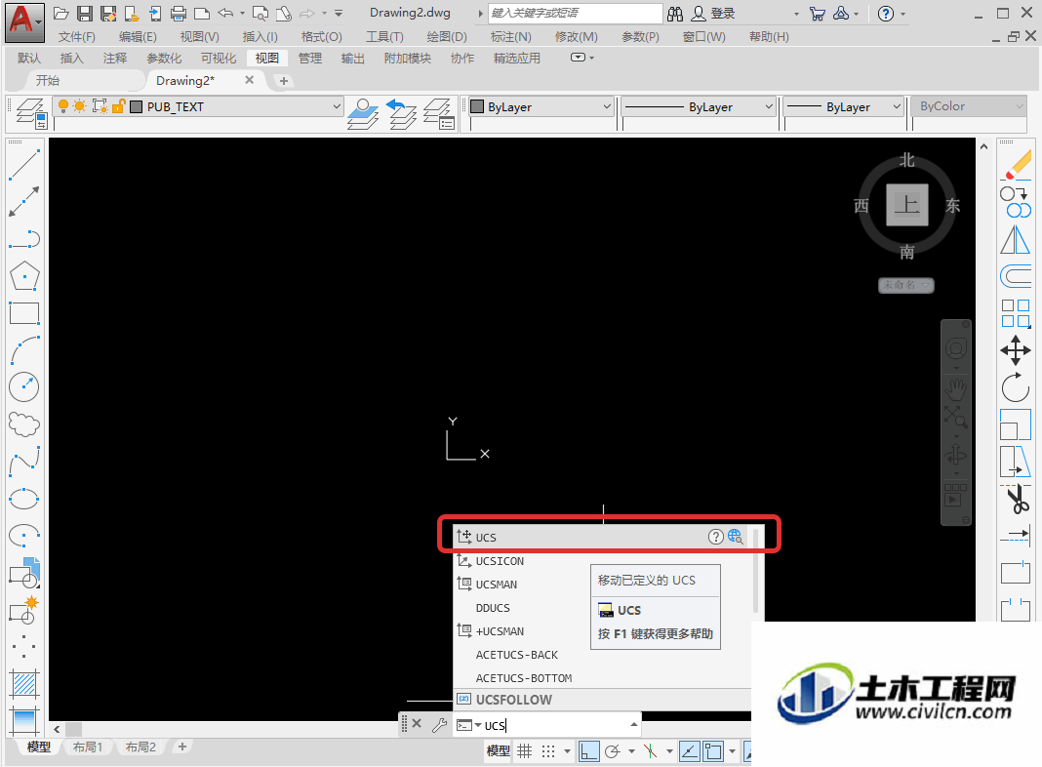
Task: Open the AutoCAD application menu button
Action: pos(24,21)
